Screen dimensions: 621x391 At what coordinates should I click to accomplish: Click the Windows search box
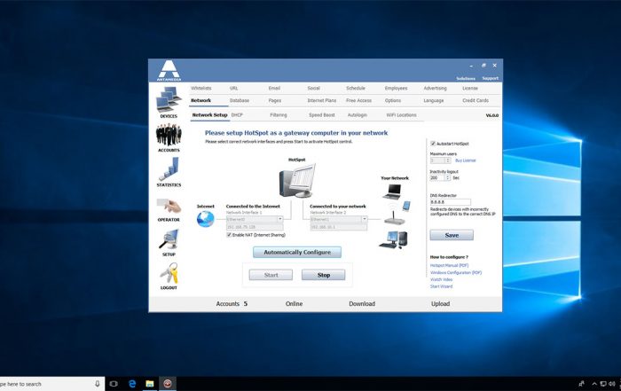point(52,384)
